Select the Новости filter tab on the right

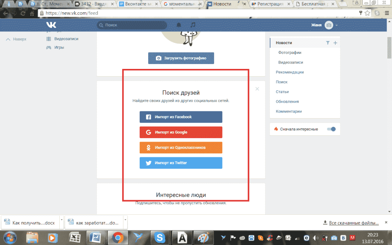pos(284,43)
